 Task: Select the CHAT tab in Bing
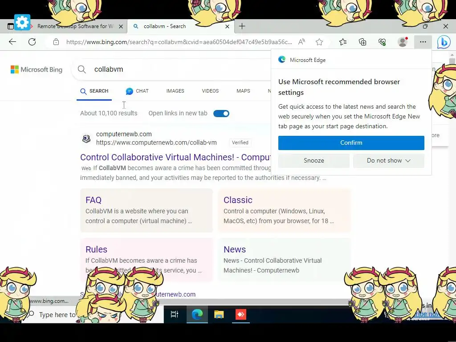(x=137, y=91)
